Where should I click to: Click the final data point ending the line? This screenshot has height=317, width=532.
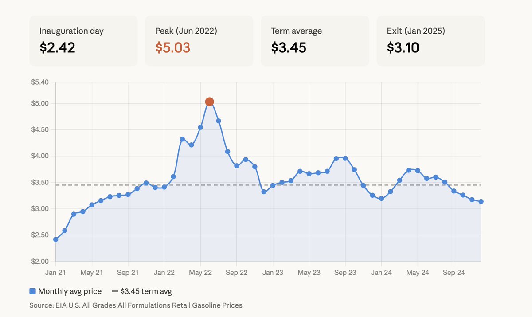pos(481,202)
